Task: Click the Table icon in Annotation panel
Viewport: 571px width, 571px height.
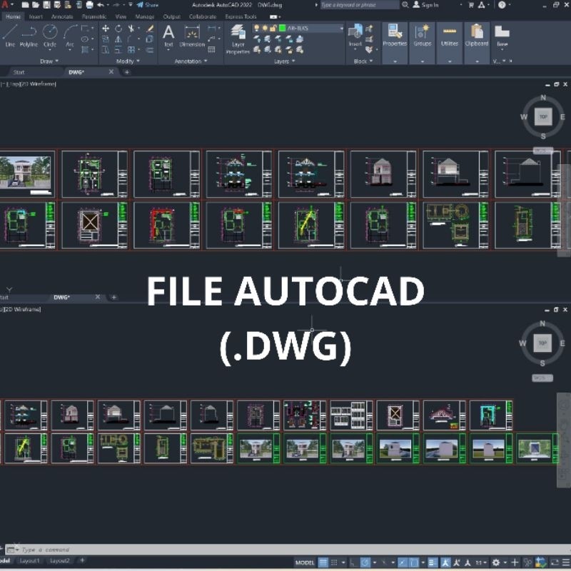Action: tap(211, 49)
